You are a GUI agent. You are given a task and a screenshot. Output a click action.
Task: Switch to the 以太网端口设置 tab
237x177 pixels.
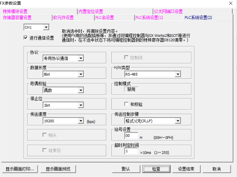click(x=168, y=11)
